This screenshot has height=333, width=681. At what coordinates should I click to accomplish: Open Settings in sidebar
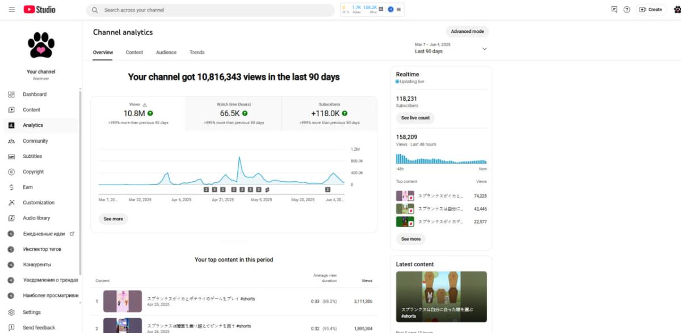pos(41,312)
